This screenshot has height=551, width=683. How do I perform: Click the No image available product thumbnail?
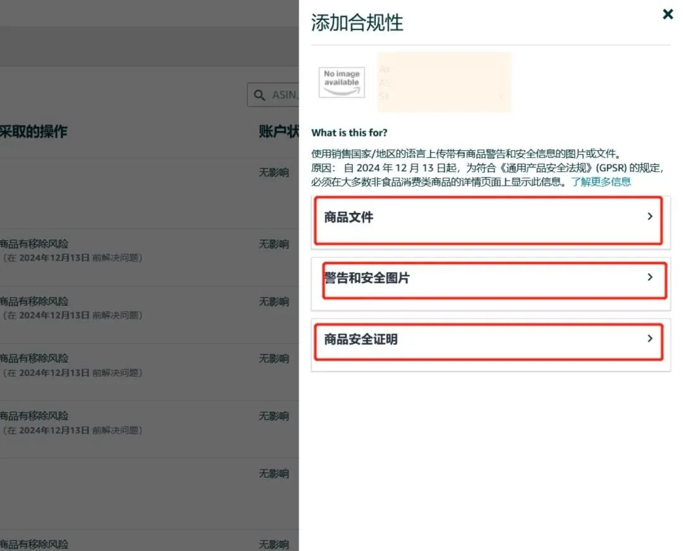click(x=341, y=82)
